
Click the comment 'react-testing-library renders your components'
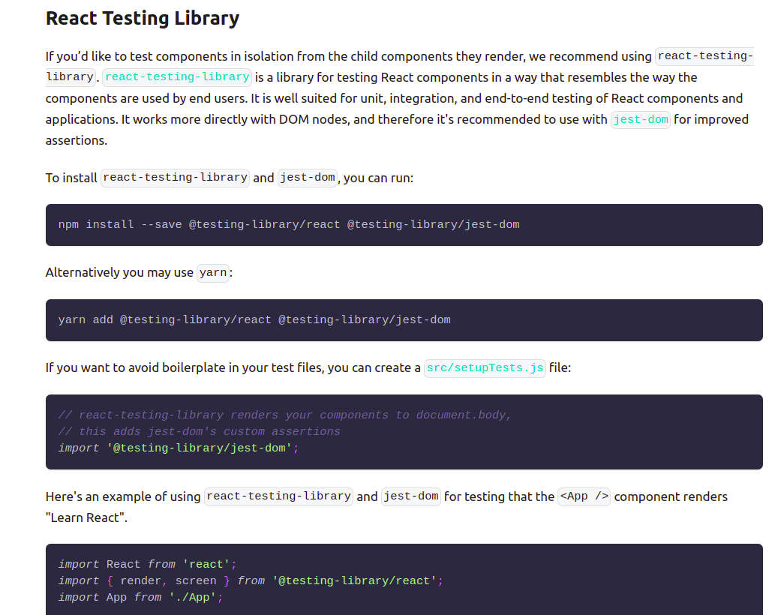(284, 415)
